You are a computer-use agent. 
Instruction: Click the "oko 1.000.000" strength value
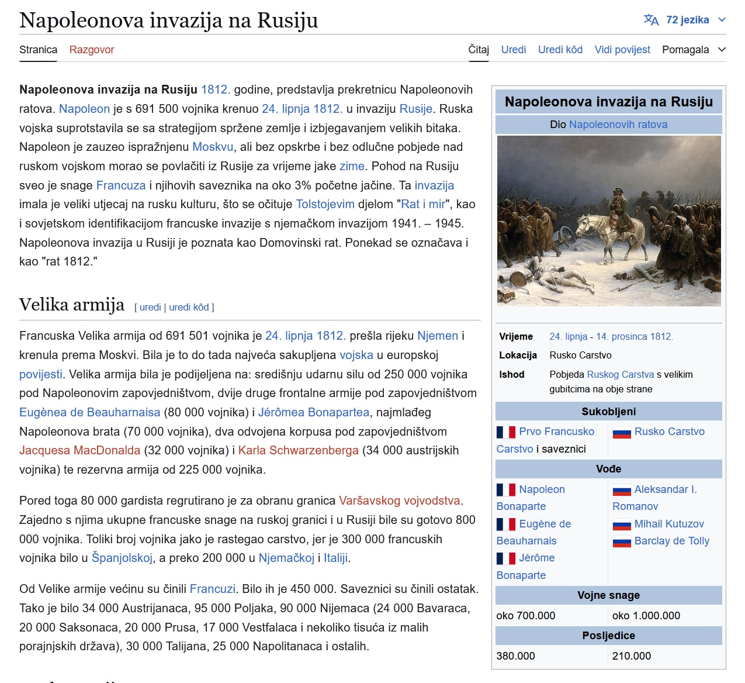646,616
